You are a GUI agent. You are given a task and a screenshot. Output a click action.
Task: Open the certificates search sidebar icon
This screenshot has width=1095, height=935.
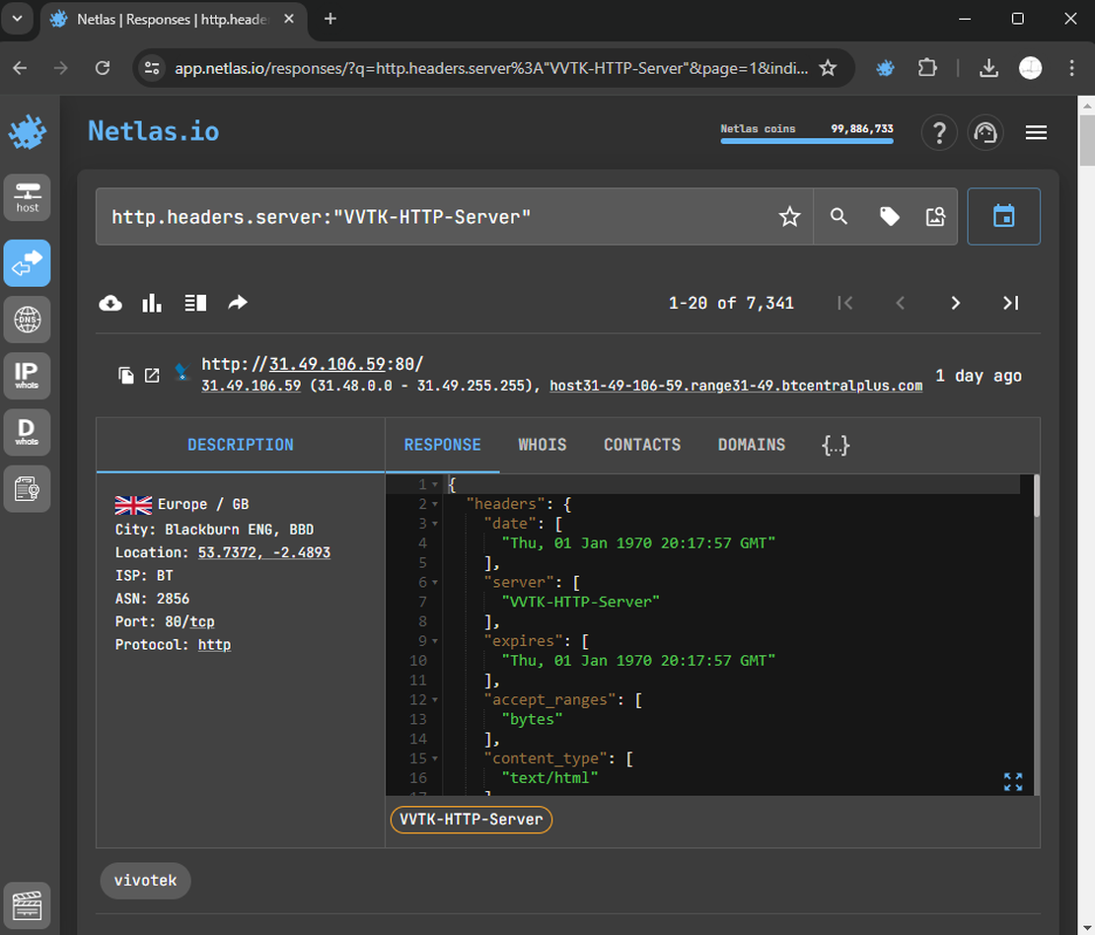tap(27, 489)
